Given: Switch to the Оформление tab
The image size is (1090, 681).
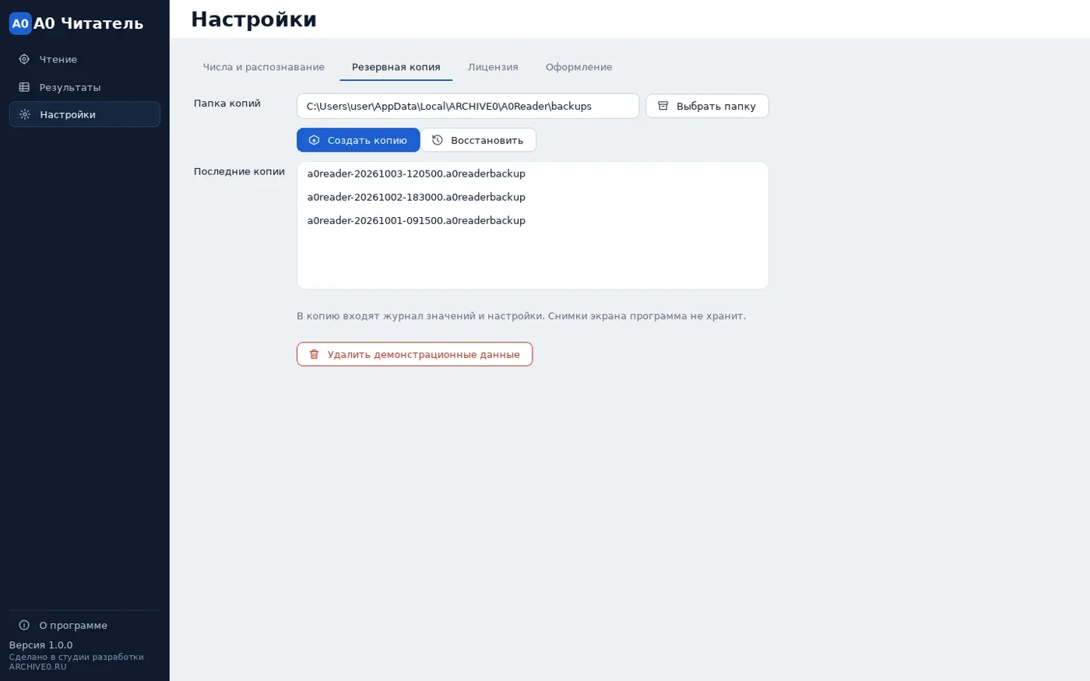Looking at the screenshot, I should 578,67.
